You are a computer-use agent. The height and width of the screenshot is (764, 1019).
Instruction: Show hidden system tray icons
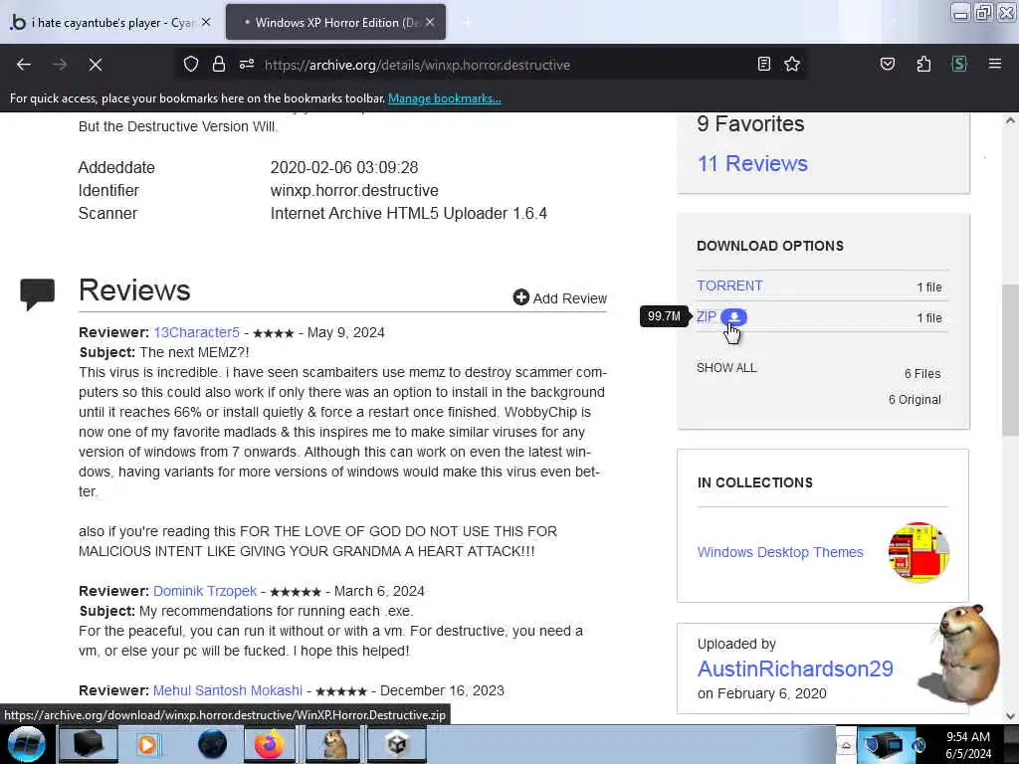tap(846, 745)
